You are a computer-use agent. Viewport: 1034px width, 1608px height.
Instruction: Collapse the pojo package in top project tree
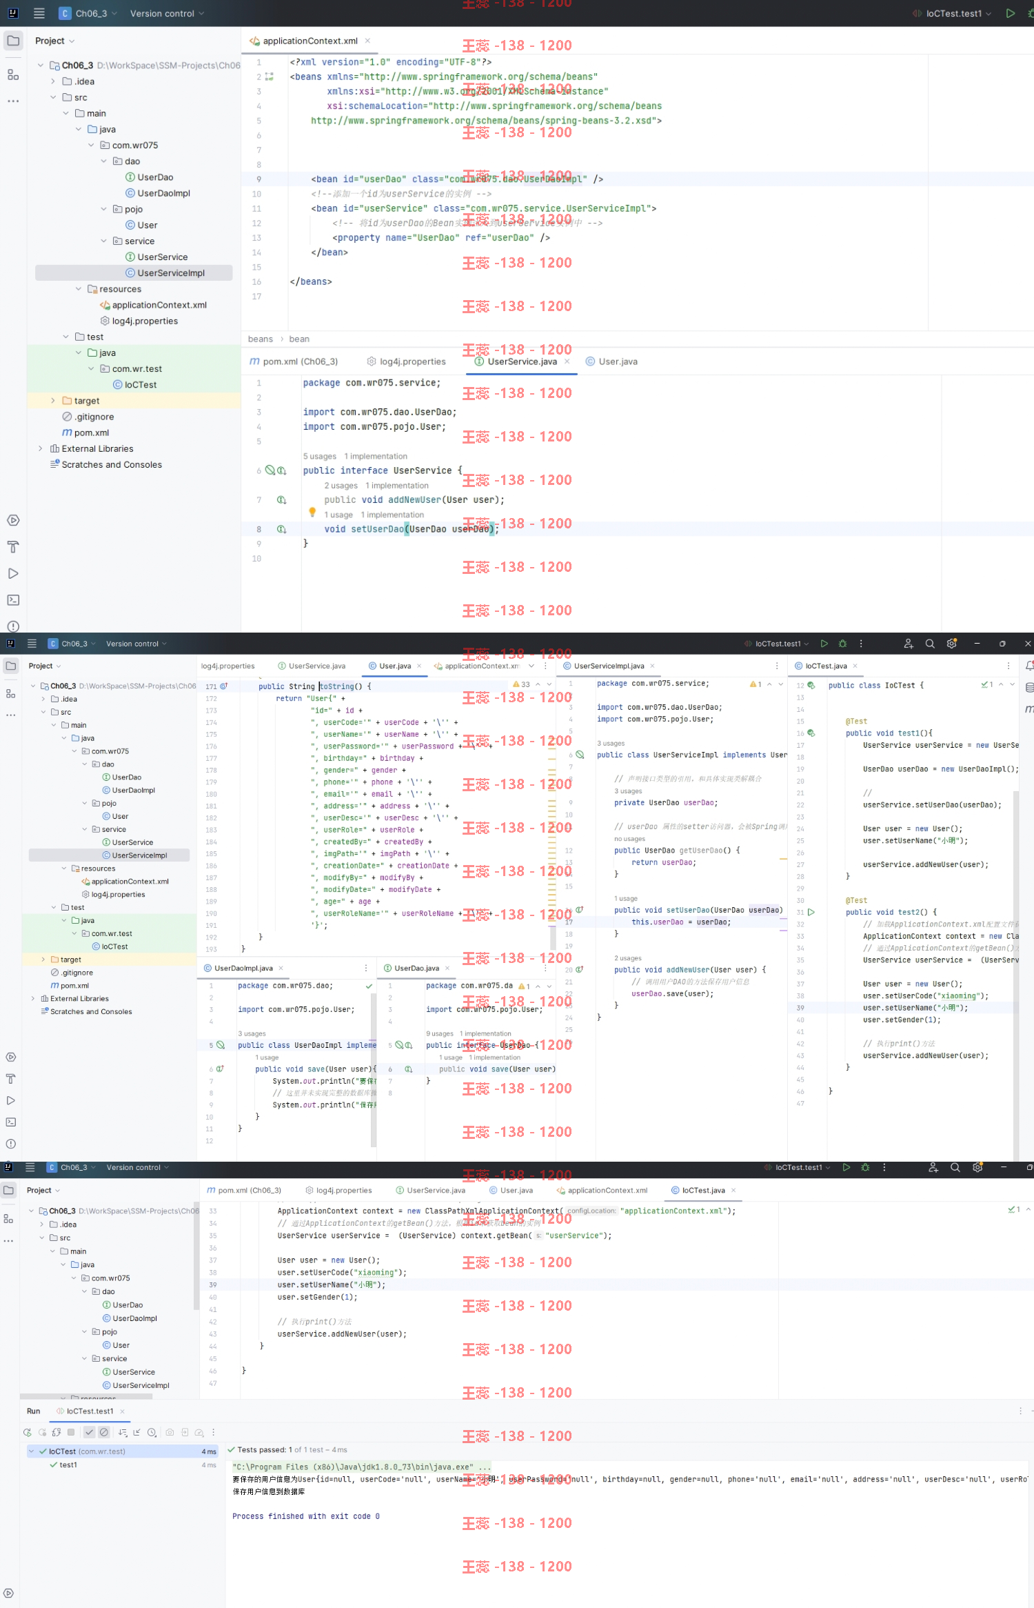[x=103, y=209]
